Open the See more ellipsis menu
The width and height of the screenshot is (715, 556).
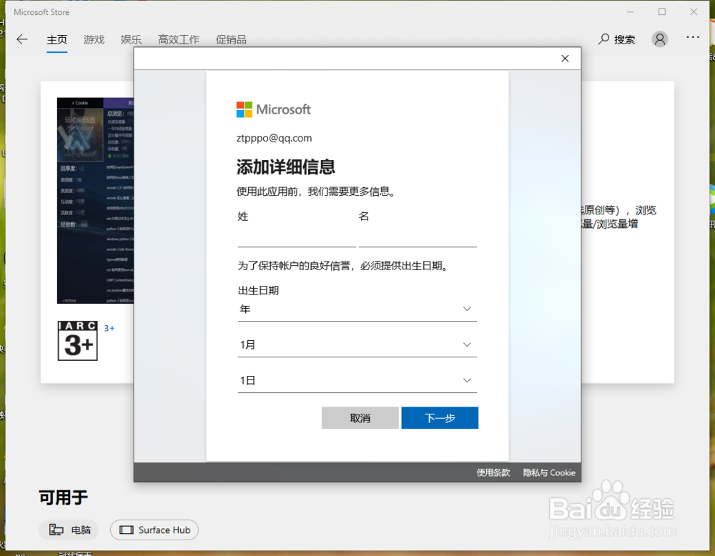click(693, 39)
